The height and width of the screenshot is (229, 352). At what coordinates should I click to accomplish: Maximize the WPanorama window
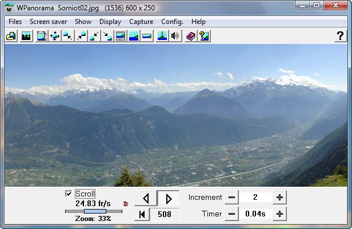tap(317, 5)
